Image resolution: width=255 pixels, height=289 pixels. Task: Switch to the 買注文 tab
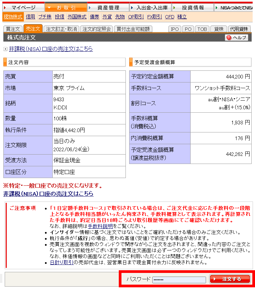13,29
